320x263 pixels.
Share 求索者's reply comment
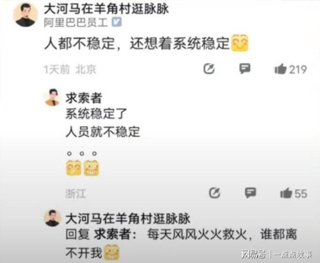point(214,193)
